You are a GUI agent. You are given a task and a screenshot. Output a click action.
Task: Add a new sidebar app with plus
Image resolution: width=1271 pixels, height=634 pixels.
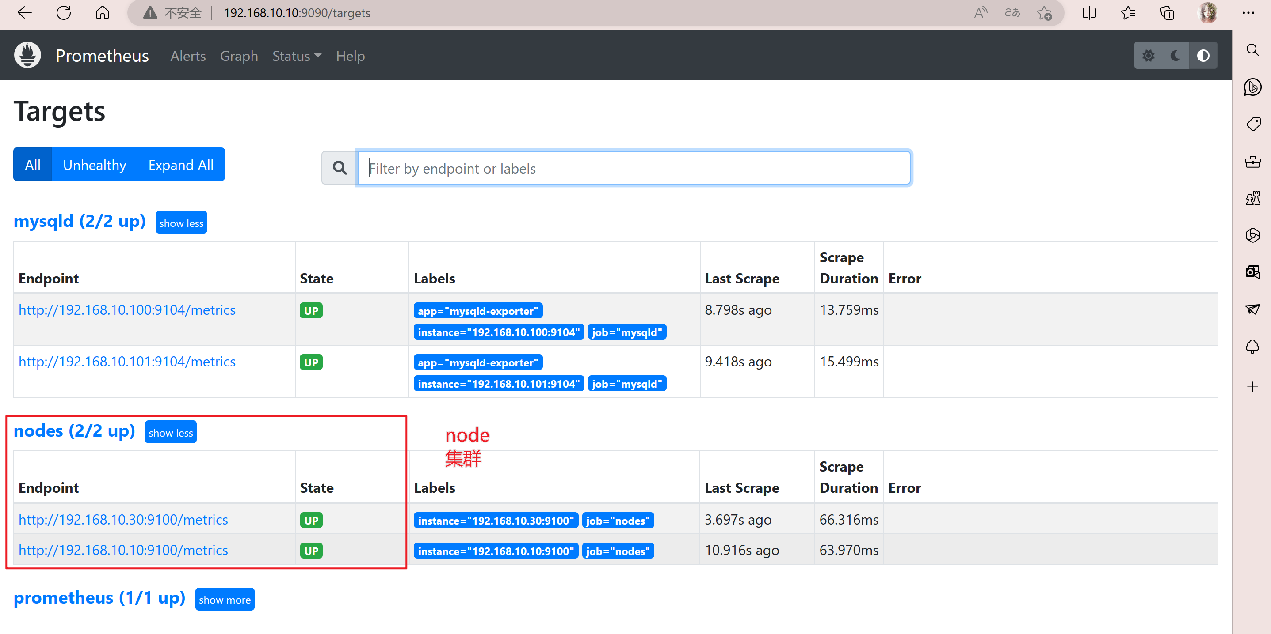click(1252, 387)
